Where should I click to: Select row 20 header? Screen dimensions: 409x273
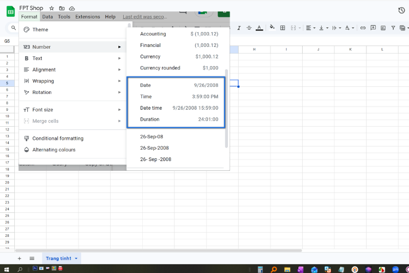[7, 182]
